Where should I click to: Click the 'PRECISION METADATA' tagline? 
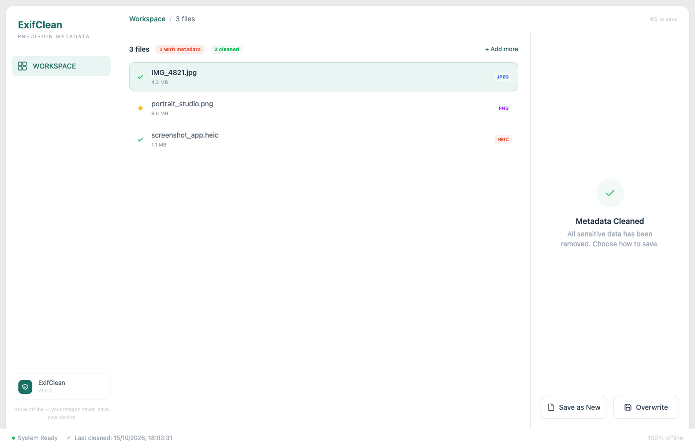pyautogui.click(x=54, y=37)
